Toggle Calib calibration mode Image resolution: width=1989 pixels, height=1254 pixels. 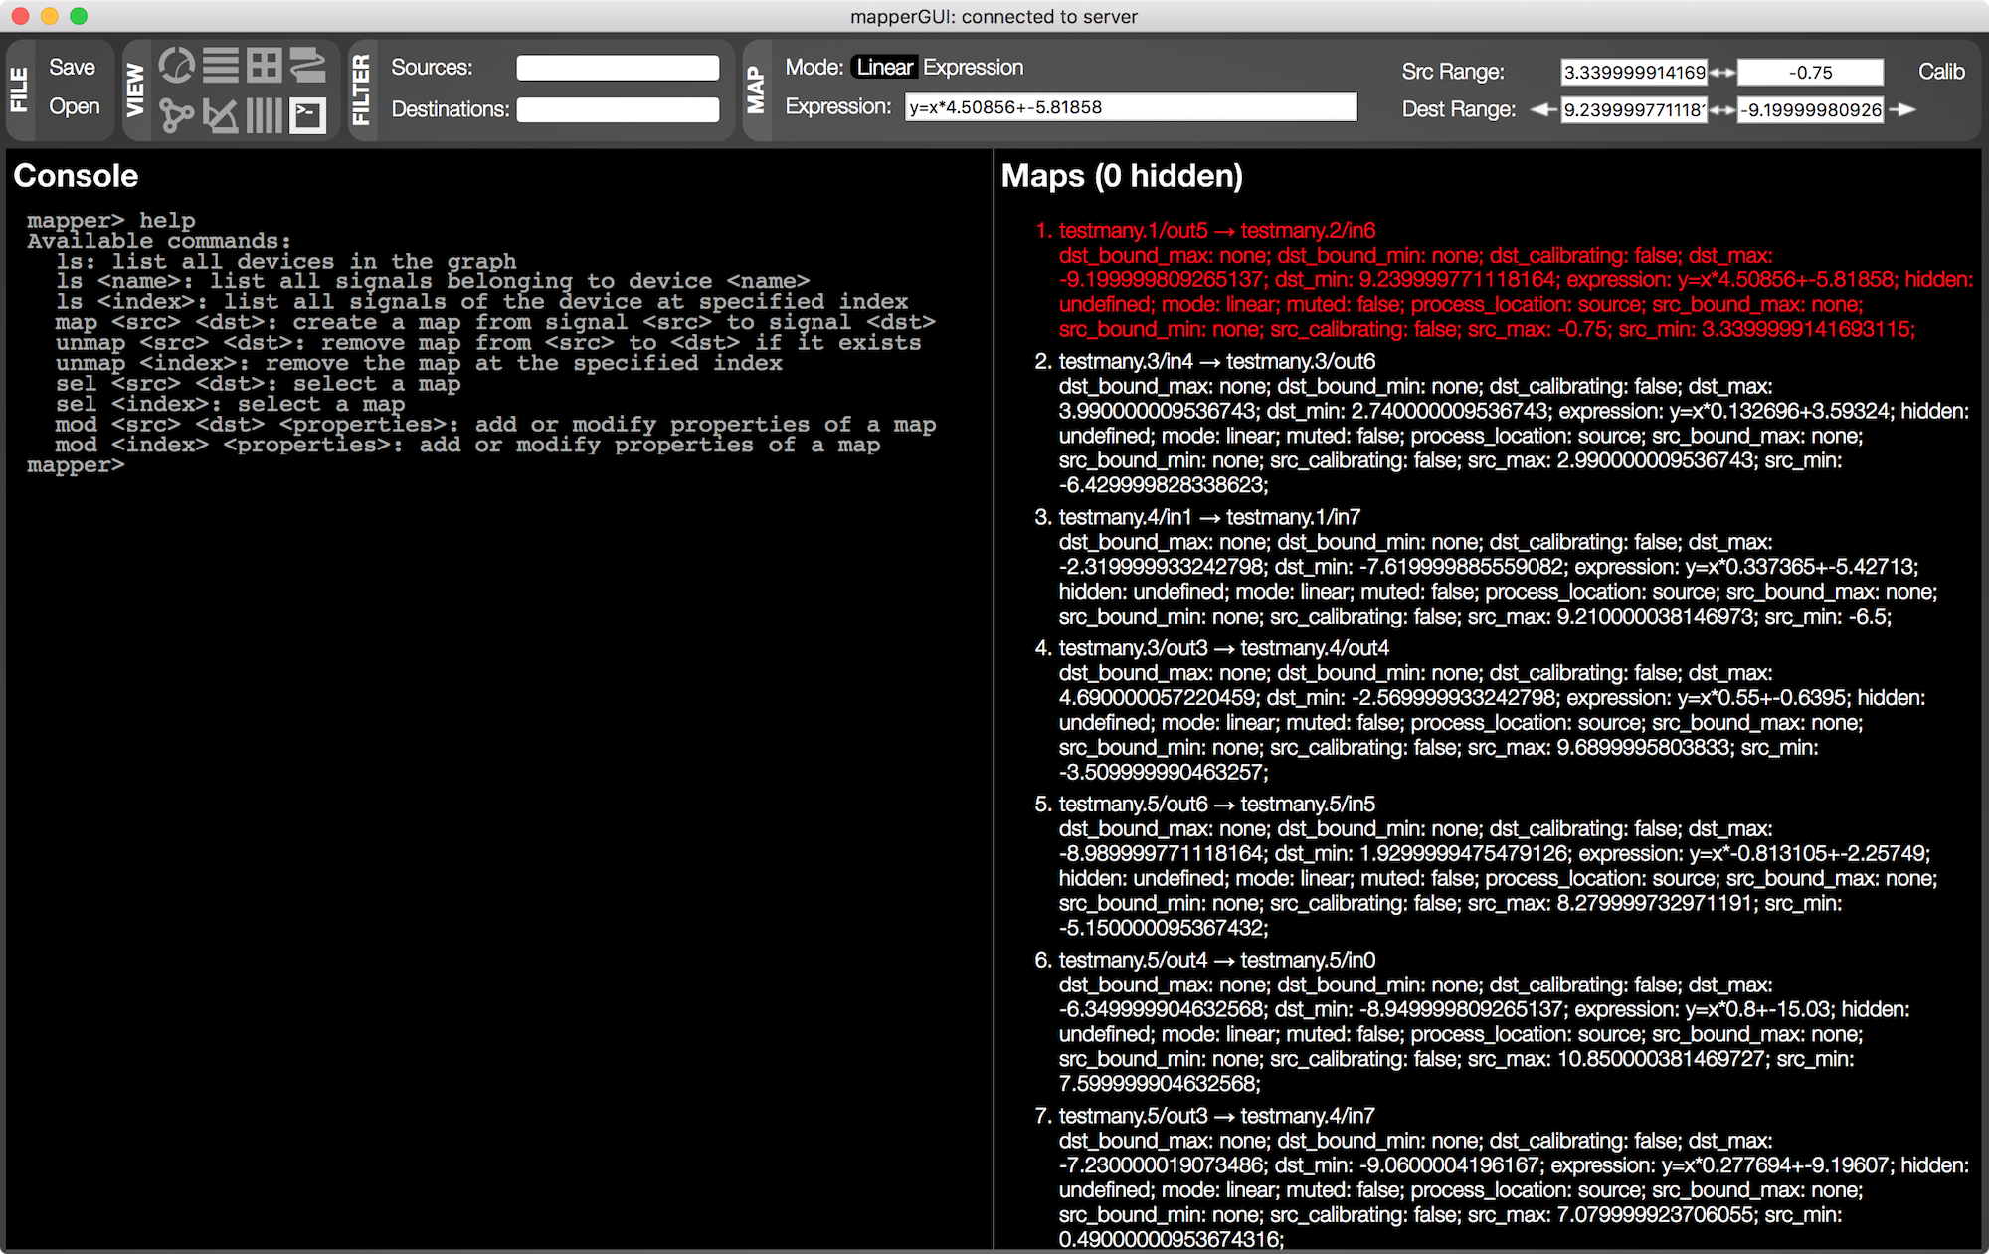[x=1940, y=72]
